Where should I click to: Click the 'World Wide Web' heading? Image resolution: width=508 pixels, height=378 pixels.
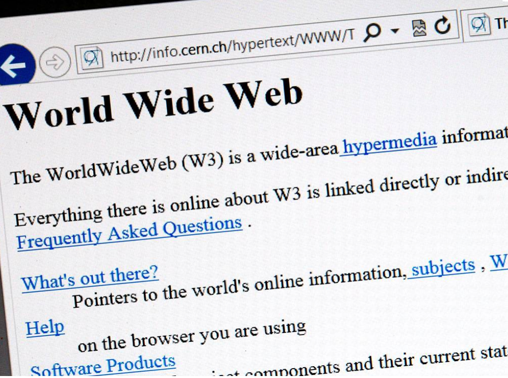point(153,103)
